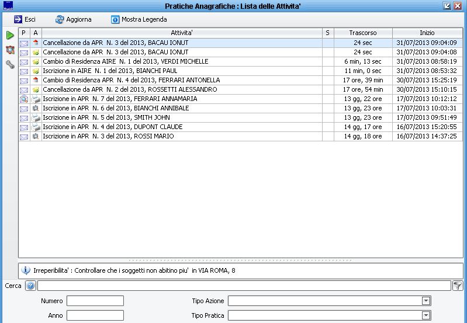The image size is (467, 323).
Task: Click activity icon on ROSSETTI ALESSANDRO row
Action: click(36, 89)
